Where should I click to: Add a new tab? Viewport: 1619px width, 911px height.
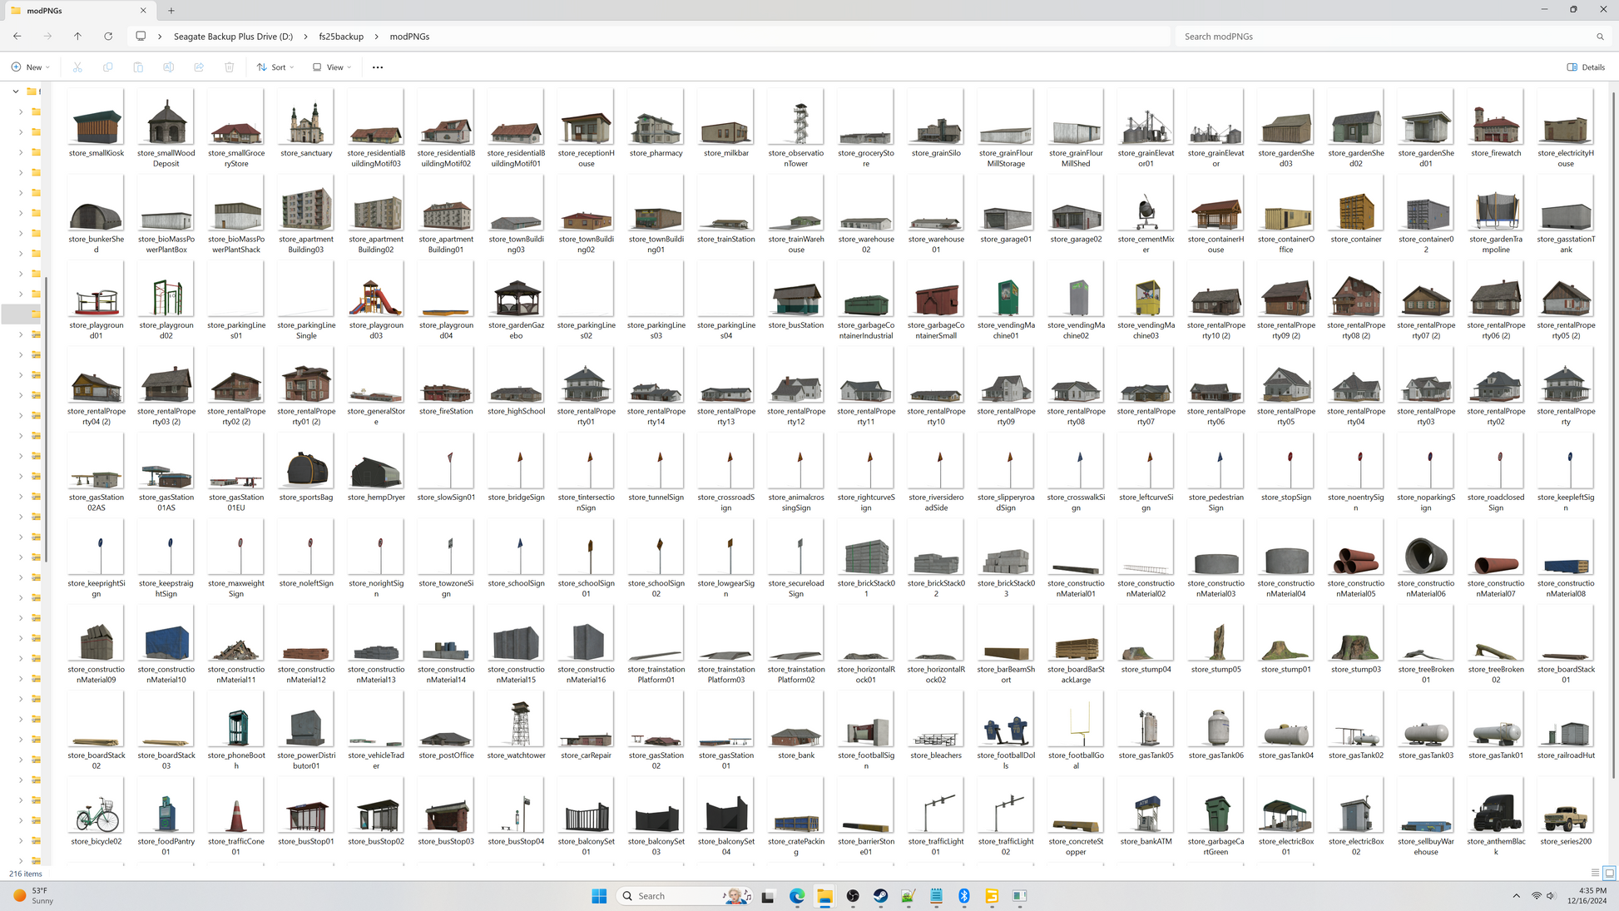tap(171, 11)
